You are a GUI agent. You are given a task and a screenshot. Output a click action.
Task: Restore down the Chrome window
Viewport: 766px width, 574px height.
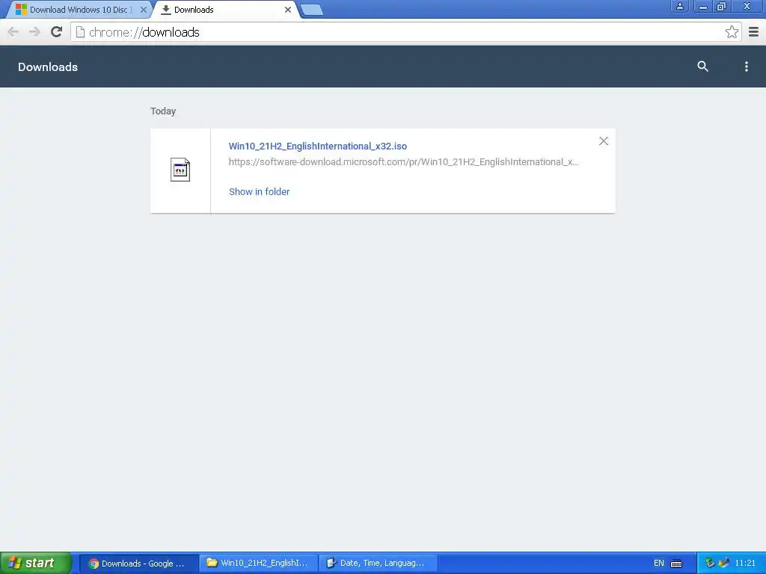722,6
